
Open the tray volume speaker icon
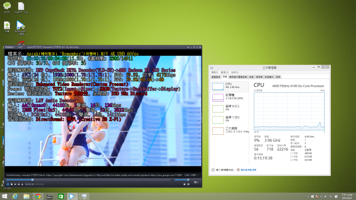(326, 197)
